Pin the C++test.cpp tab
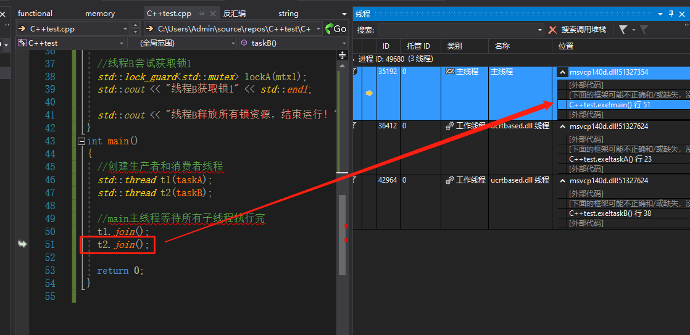Image resolution: width=690 pixels, height=335 pixels. (201, 14)
